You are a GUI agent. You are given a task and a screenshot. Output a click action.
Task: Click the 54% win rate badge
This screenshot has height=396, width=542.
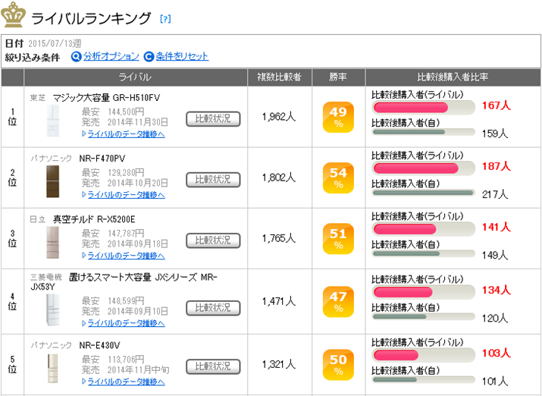click(338, 178)
